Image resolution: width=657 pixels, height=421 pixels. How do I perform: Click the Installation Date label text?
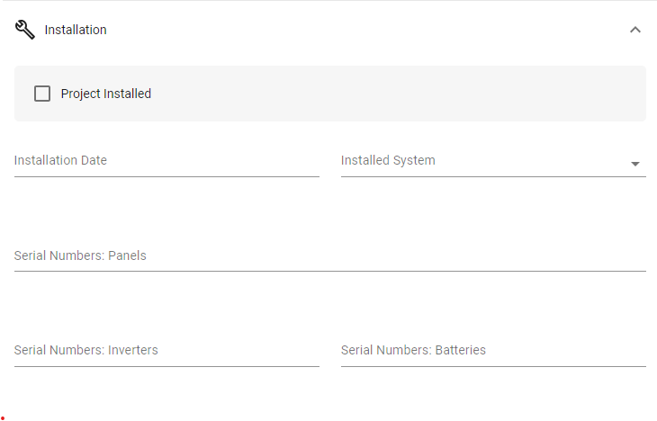point(60,160)
